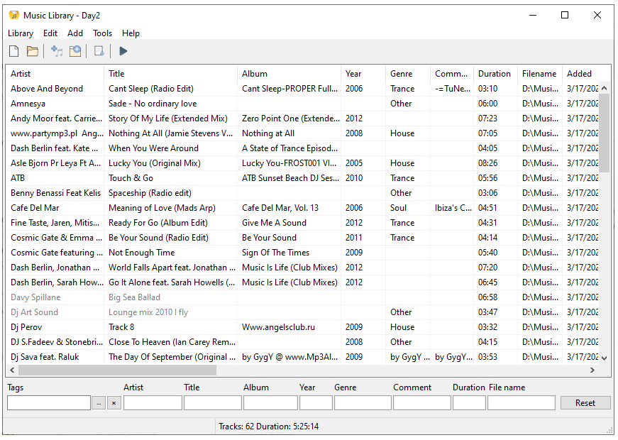Image resolution: width=618 pixels, height=440 pixels.
Task: Click the Play toolbar button
Action: (x=123, y=51)
